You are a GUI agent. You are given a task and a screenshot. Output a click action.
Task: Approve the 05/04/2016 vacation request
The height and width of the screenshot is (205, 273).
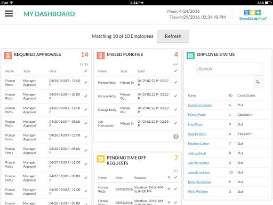click(175, 202)
